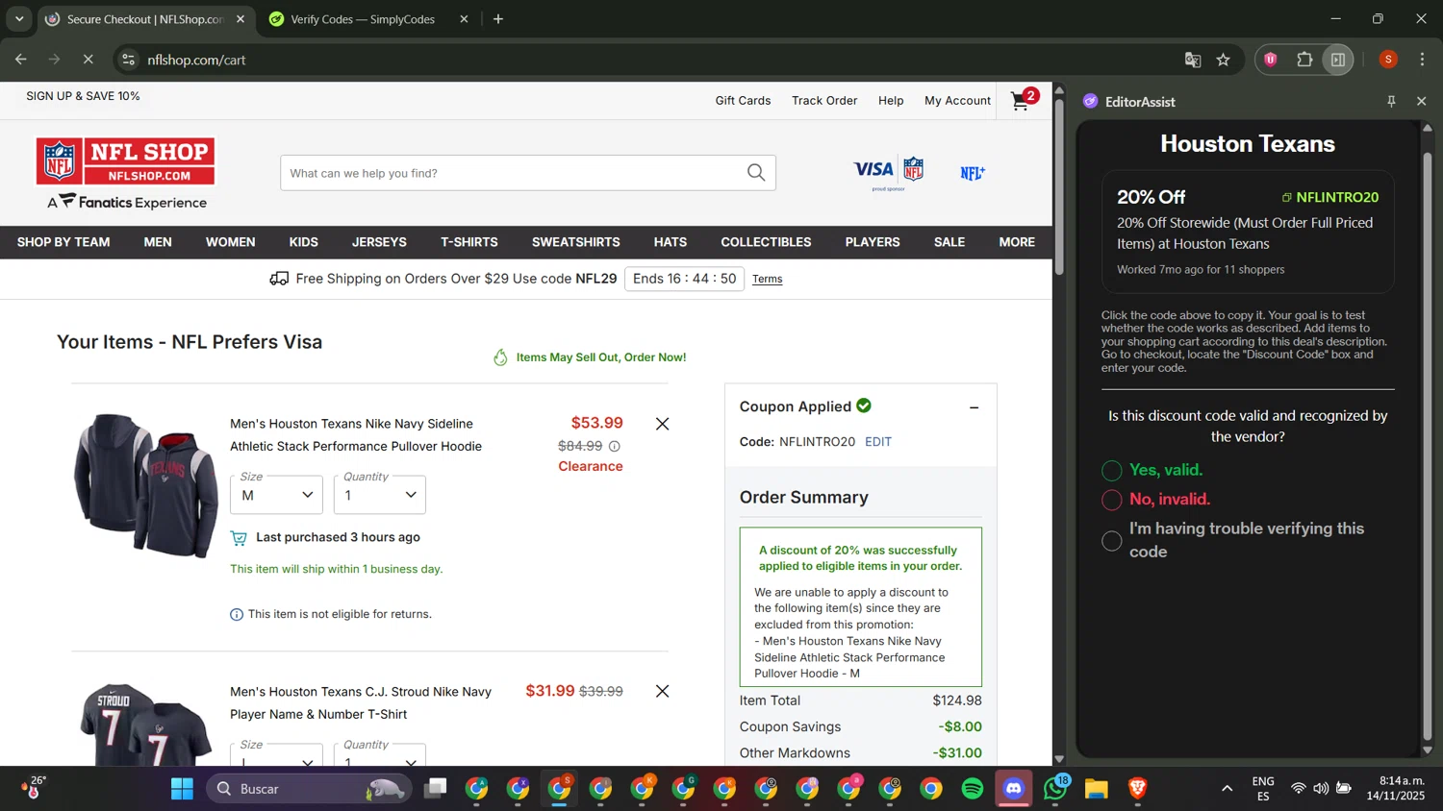This screenshot has height=811, width=1443.
Task: Select the 'No, invalid.' radio option
Action: point(1111,500)
